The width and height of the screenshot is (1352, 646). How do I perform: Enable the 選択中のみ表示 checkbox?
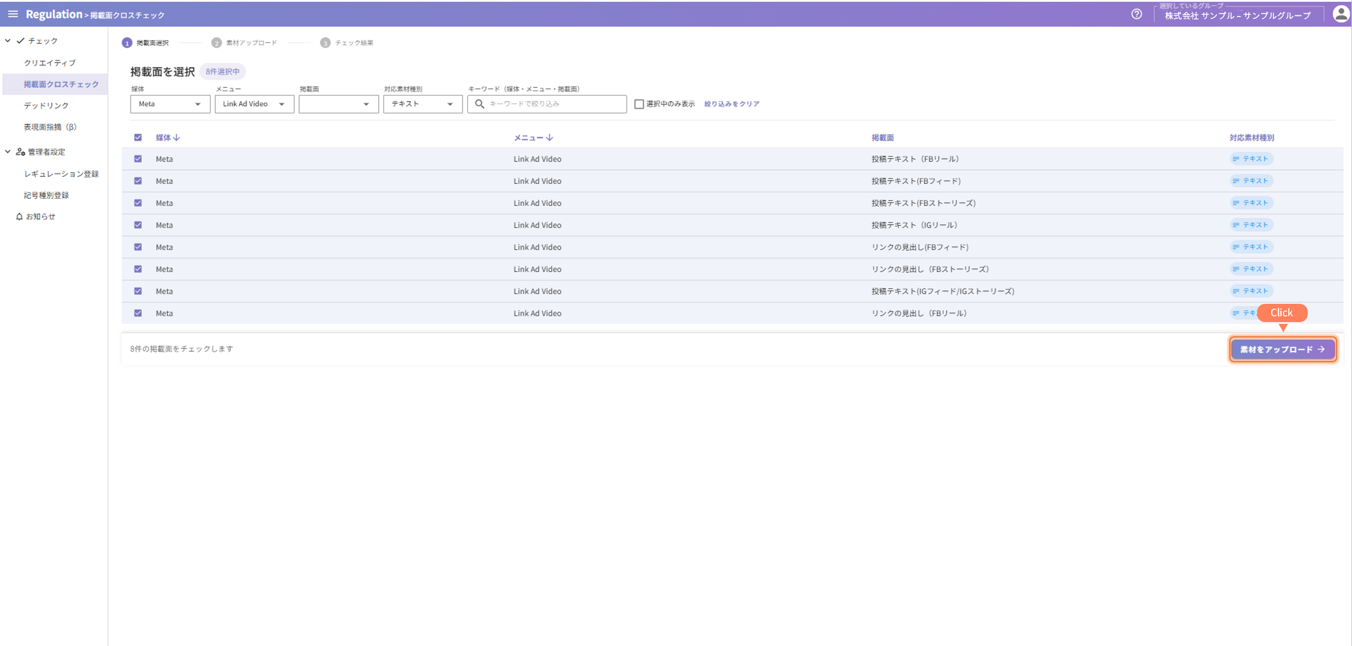click(x=639, y=104)
